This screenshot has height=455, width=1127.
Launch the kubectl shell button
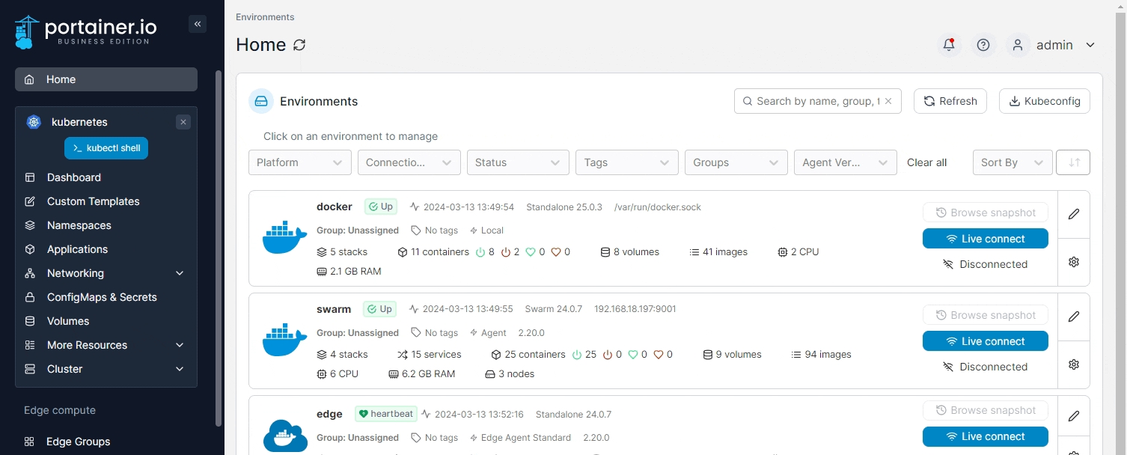[106, 148]
